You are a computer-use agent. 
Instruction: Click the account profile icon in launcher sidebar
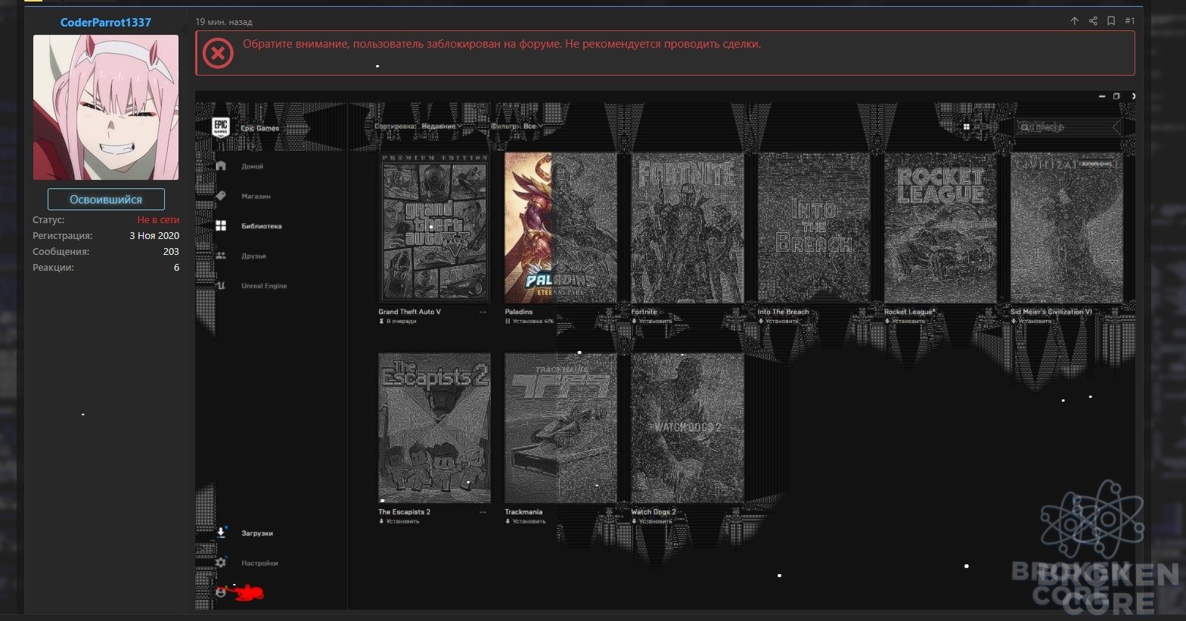coord(221,593)
